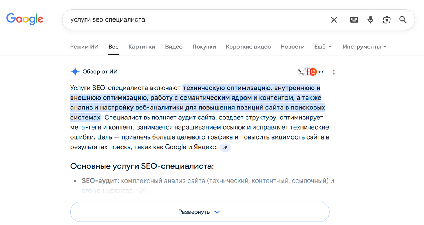Select the Картинки tab
The image size is (424, 225).
[x=142, y=47]
